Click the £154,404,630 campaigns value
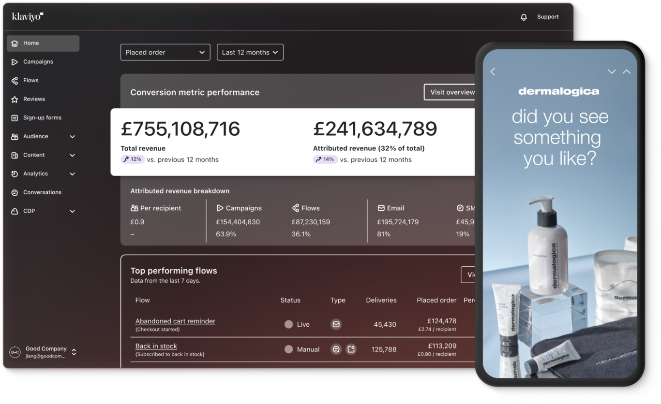 tap(238, 222)
